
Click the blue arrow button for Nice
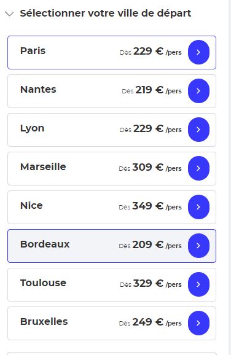tap(198, 207)
